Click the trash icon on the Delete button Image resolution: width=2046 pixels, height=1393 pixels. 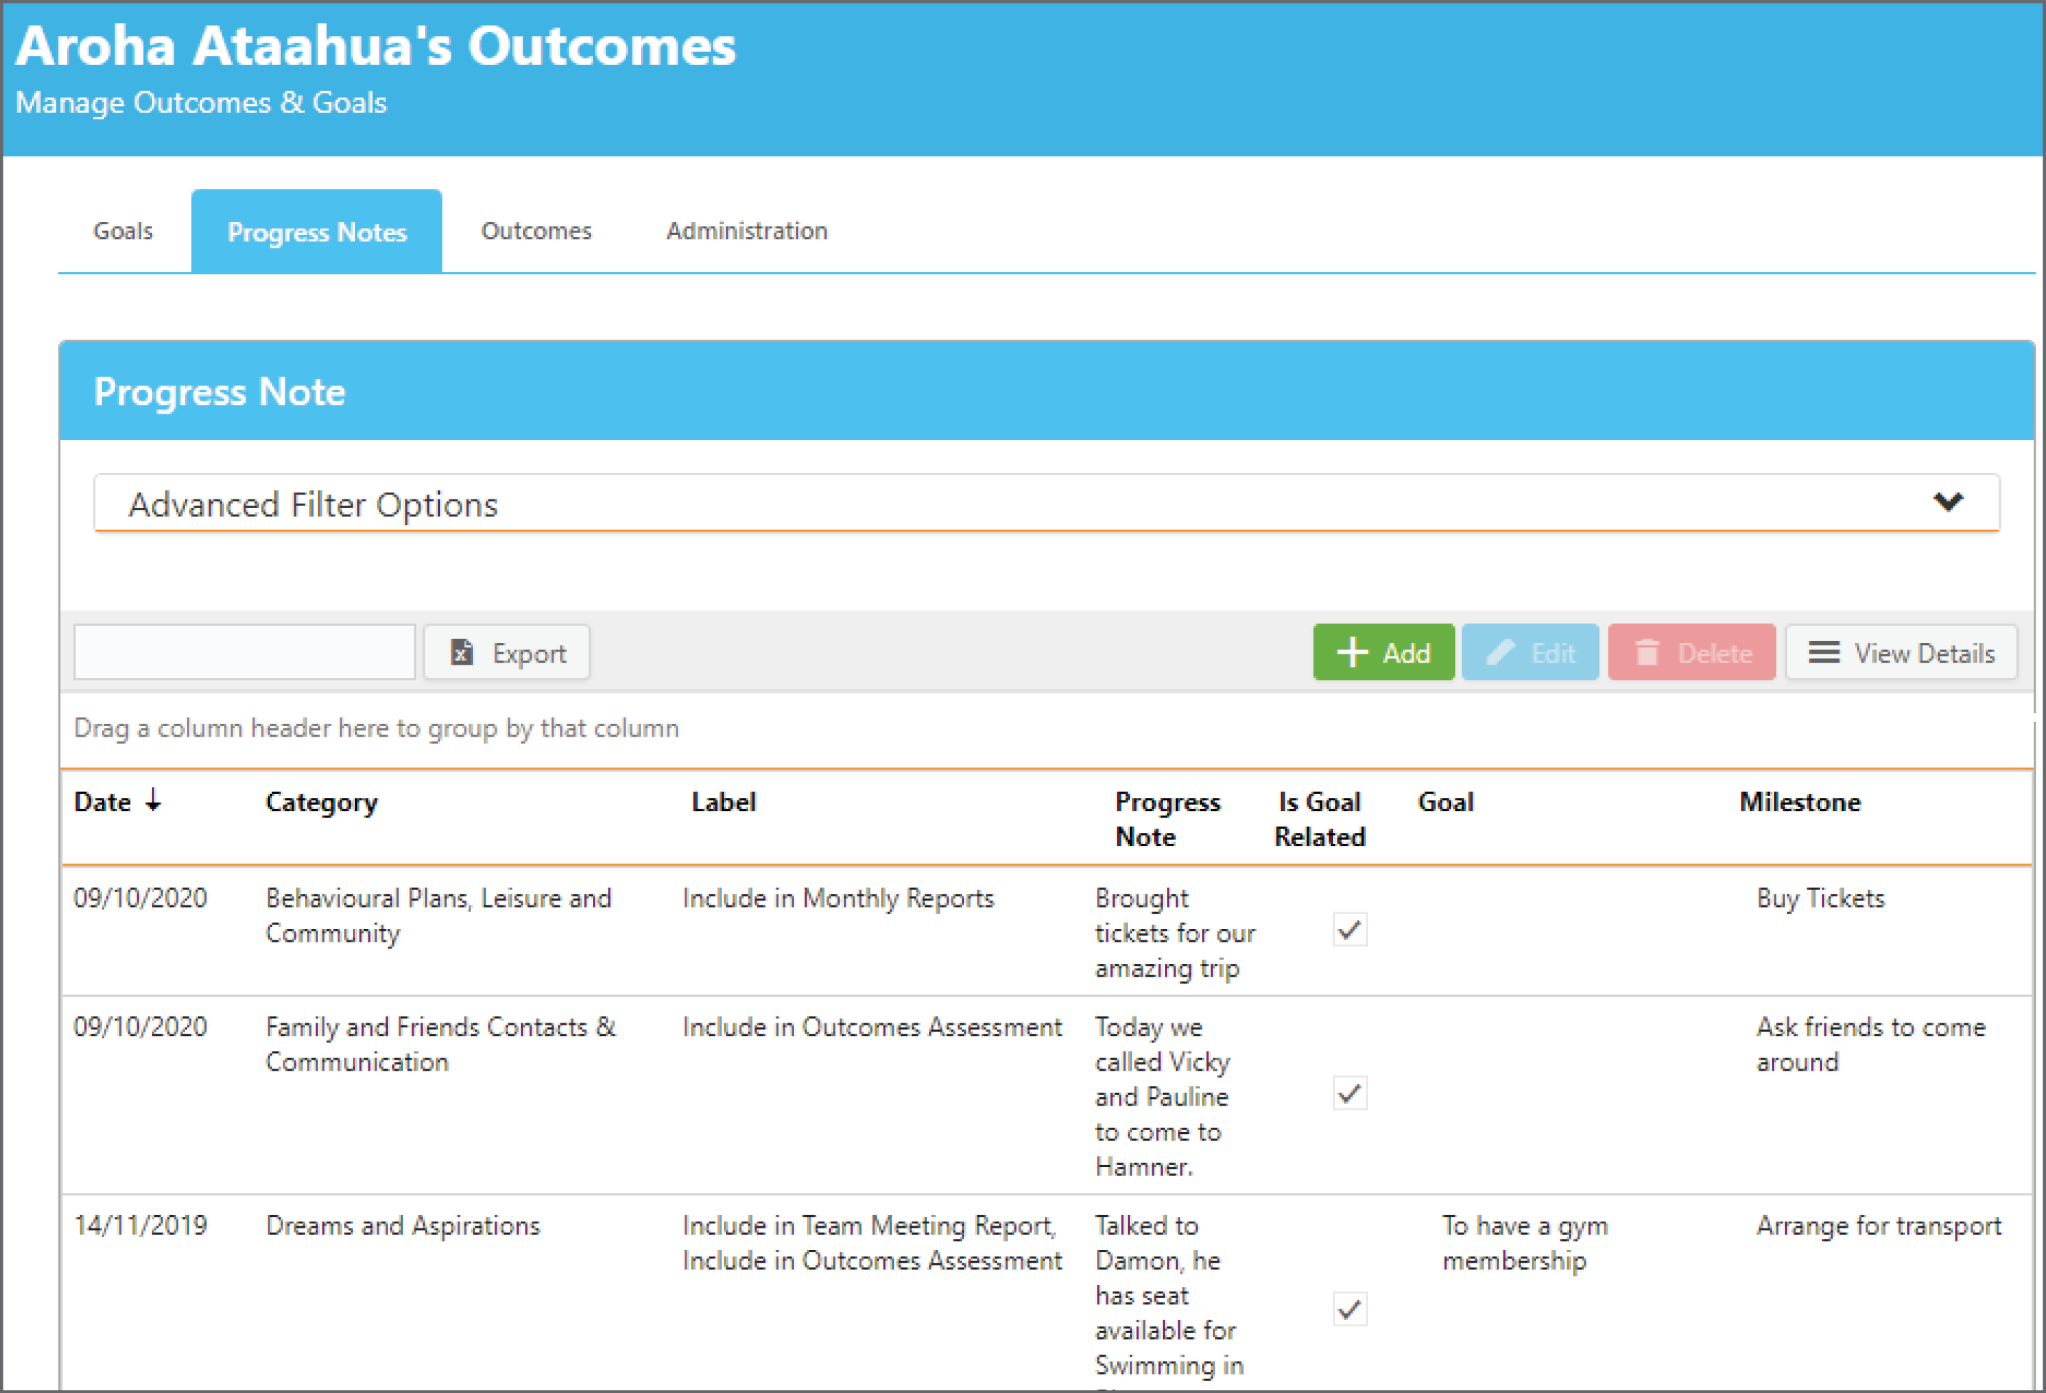tap(1648, 652)
